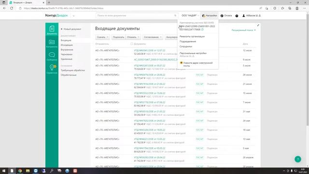Click the green help chat bubble
The height and width of the screenshot is (174, 309).
click(298, 159)
